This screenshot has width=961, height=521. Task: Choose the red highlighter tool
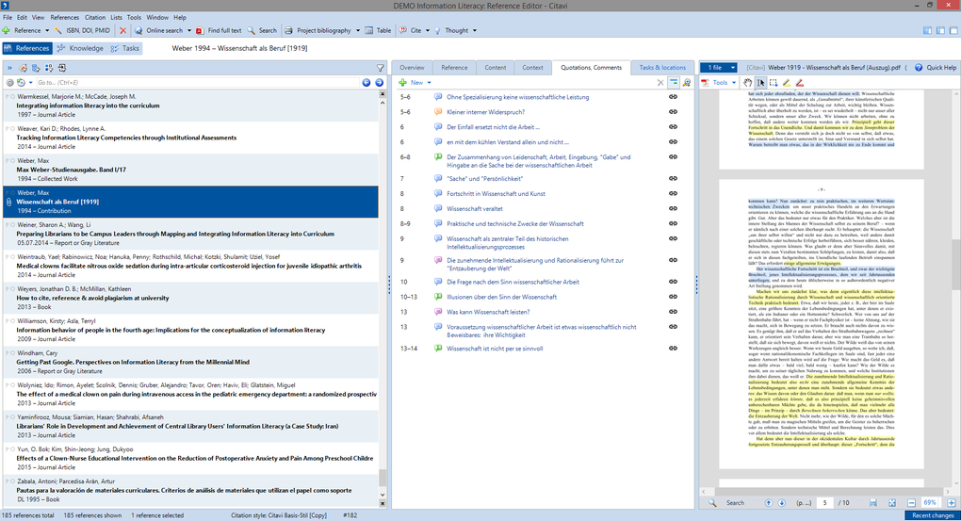click(799, 82)
